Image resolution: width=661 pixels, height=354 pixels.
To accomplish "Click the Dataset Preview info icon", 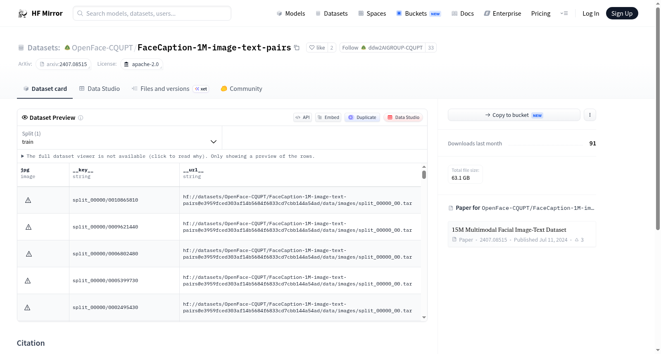I will [81, 118].
